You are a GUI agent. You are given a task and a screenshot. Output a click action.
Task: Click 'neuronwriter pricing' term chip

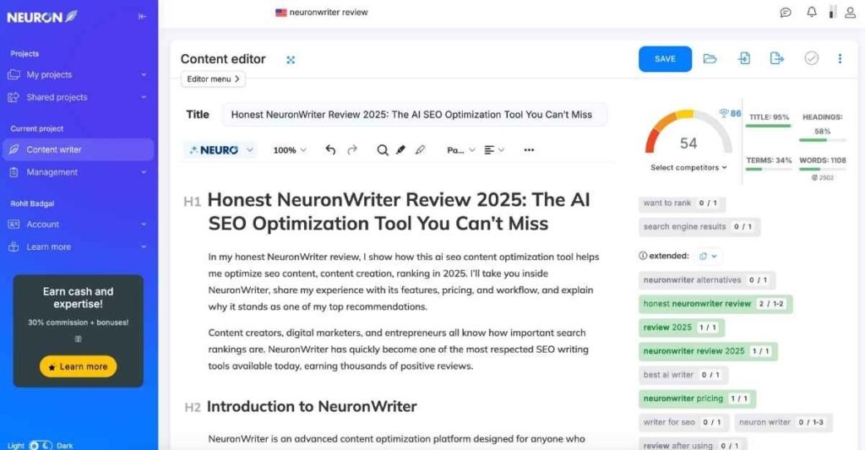tap(697, 398)
